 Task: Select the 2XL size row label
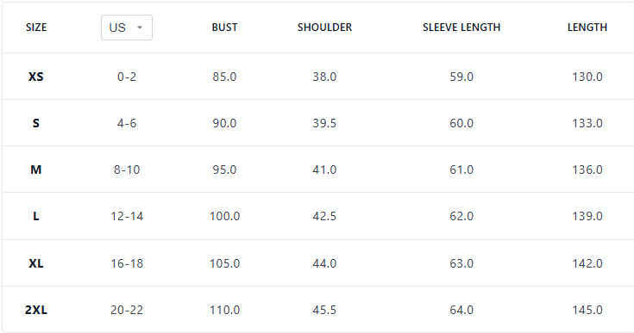[36, 310]
